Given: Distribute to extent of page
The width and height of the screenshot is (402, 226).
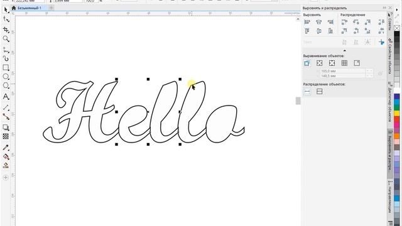Looking at the screenshot, I should (x=320, y=92).
